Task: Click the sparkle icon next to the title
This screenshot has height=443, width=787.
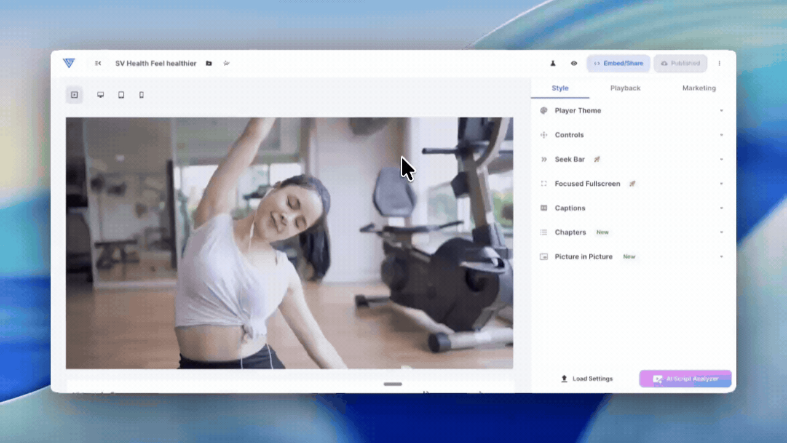Action: click(x=226, y=63)
